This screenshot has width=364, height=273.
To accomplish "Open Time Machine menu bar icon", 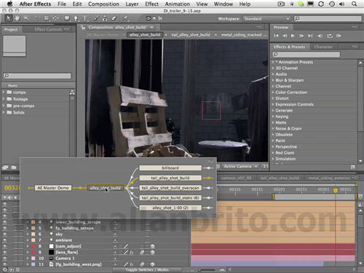I will tap(332, 4).
